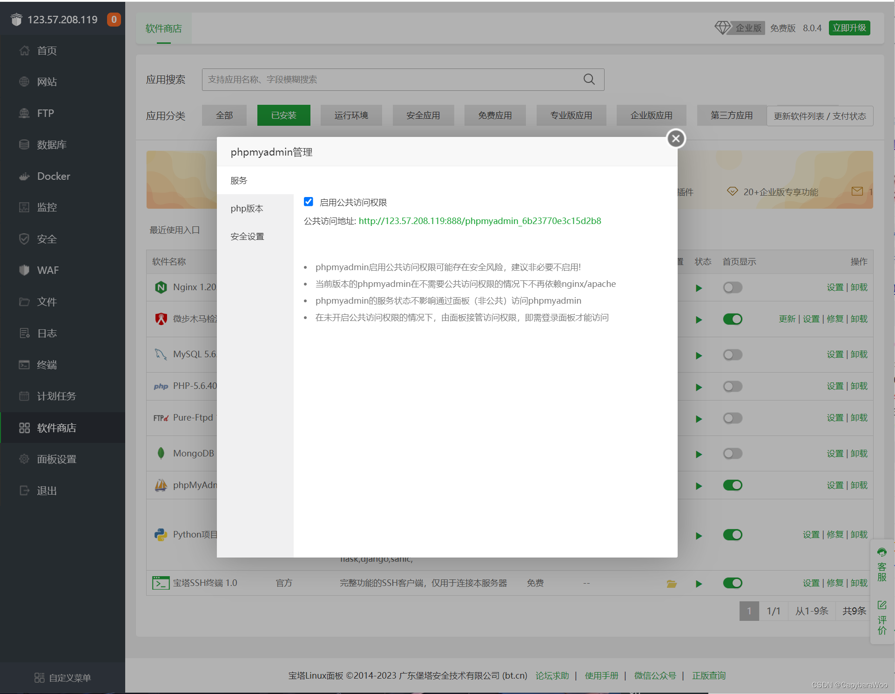Uncheck 启用公共访问权限 in phpmyadmin dialog
This screenshot has height=694, width=895.
[308, 201]
